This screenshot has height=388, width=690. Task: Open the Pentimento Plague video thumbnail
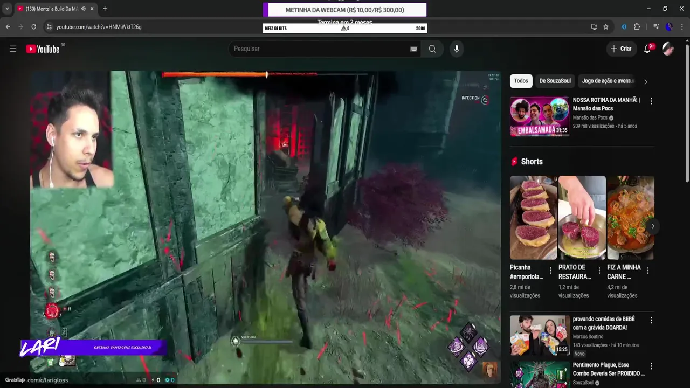(540, 375)
